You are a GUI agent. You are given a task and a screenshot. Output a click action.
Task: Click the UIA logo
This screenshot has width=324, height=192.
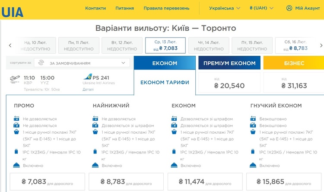pos(12,12)
